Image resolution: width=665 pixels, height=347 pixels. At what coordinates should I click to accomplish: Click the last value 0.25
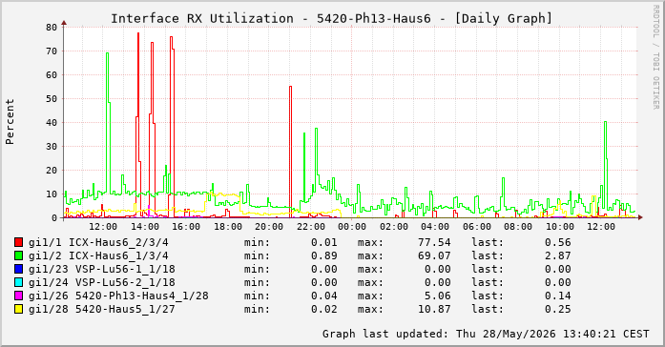558,309
